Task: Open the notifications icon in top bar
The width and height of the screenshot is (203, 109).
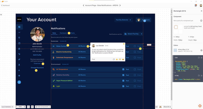Action: [x=196, y=5]
